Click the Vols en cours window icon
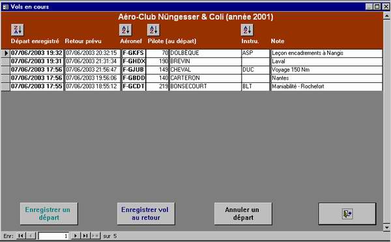 click(5, 7)
